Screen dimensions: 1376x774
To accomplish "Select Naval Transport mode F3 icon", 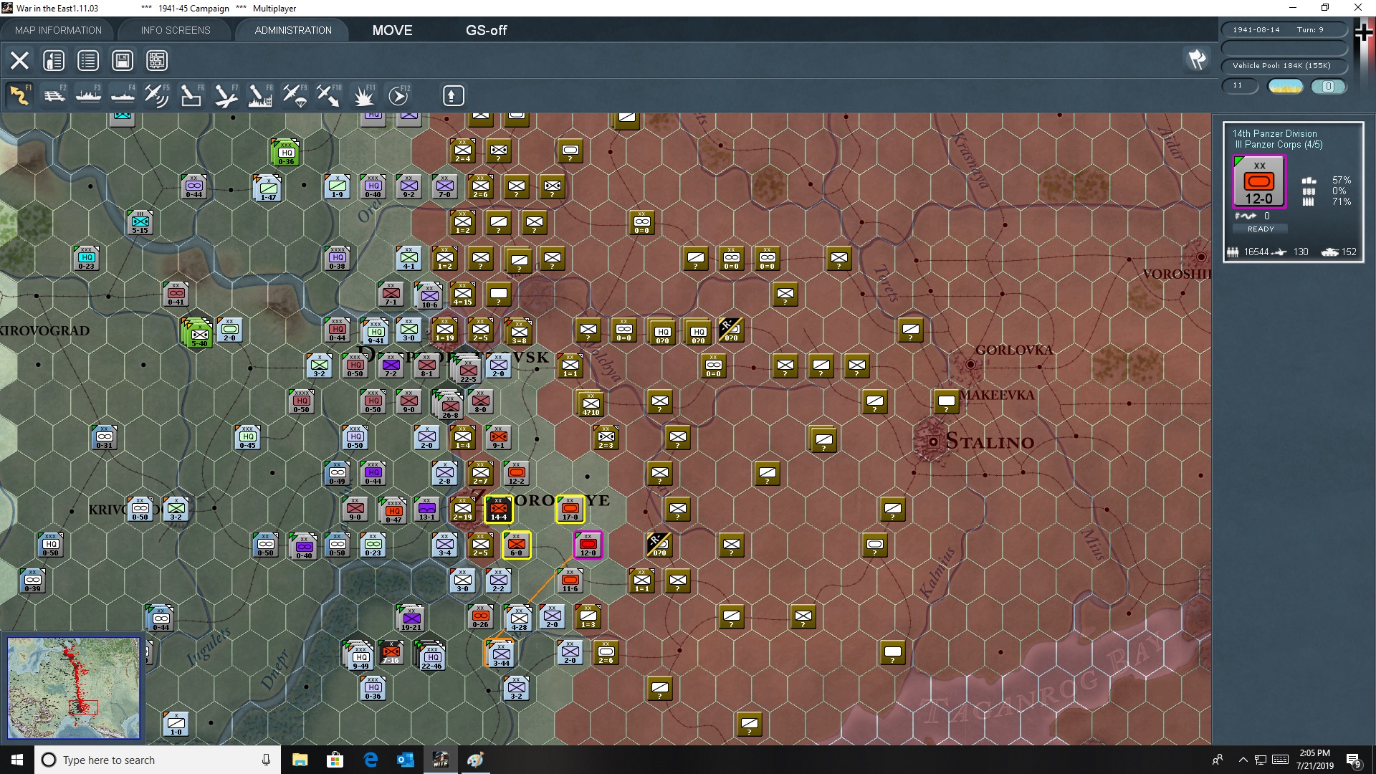I will [x=88, y=95].
